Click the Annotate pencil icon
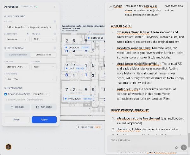 38,107
